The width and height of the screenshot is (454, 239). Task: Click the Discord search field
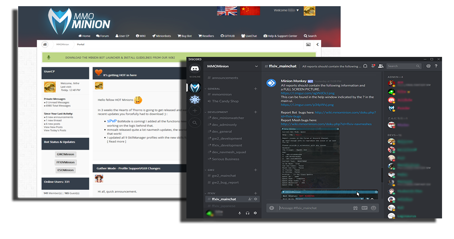pyautogui.click(x=404, y=66)
